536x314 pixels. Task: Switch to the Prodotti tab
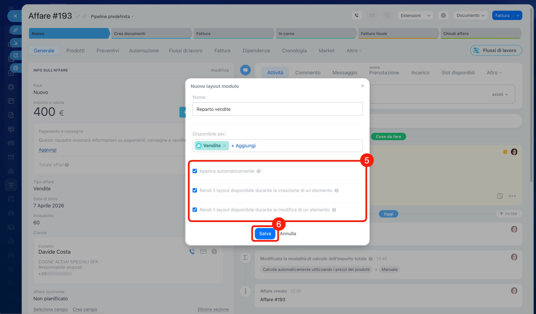tap(75, 51)
